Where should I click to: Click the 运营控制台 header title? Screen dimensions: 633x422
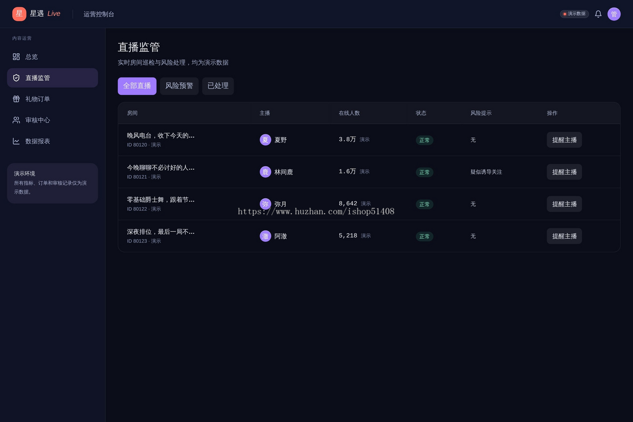99,14
